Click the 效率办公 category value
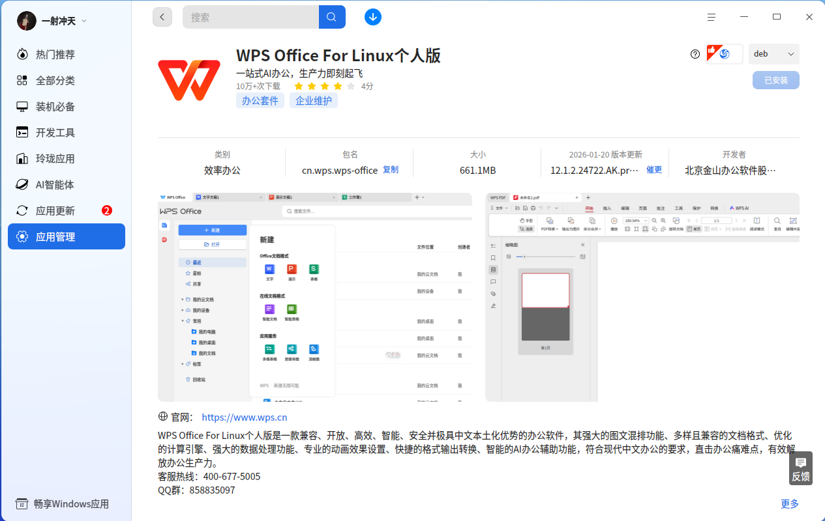This screenshot has width=825, height=521. 222,170
